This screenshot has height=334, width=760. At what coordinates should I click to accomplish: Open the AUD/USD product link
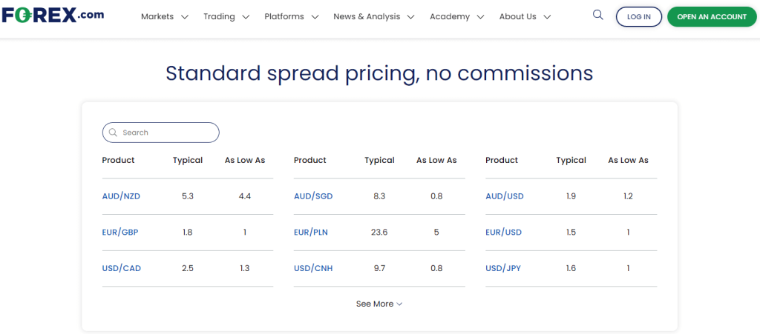point(505,196)
